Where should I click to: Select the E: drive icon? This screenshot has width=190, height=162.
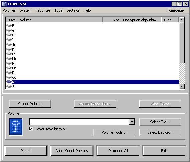coord(9,26)
